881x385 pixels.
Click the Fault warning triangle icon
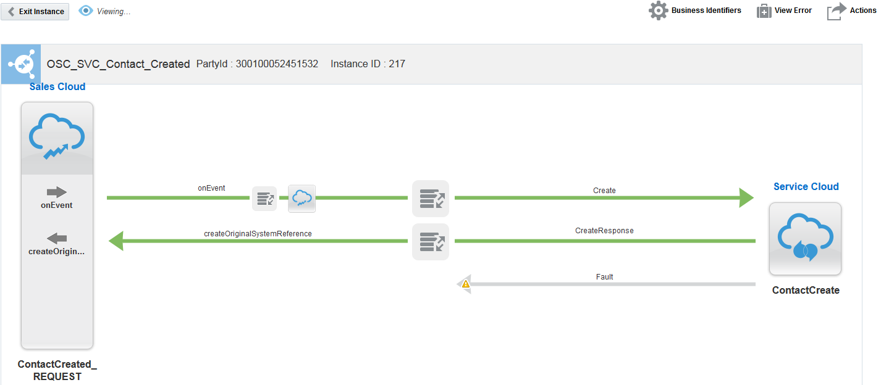coord(466,284)
